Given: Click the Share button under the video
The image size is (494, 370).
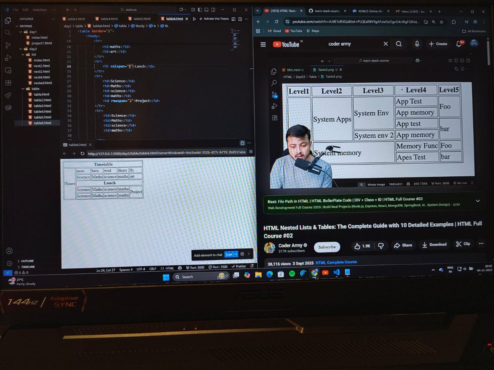Looking at the screenshot, I should pyautogui.click(x=403, y=245).
